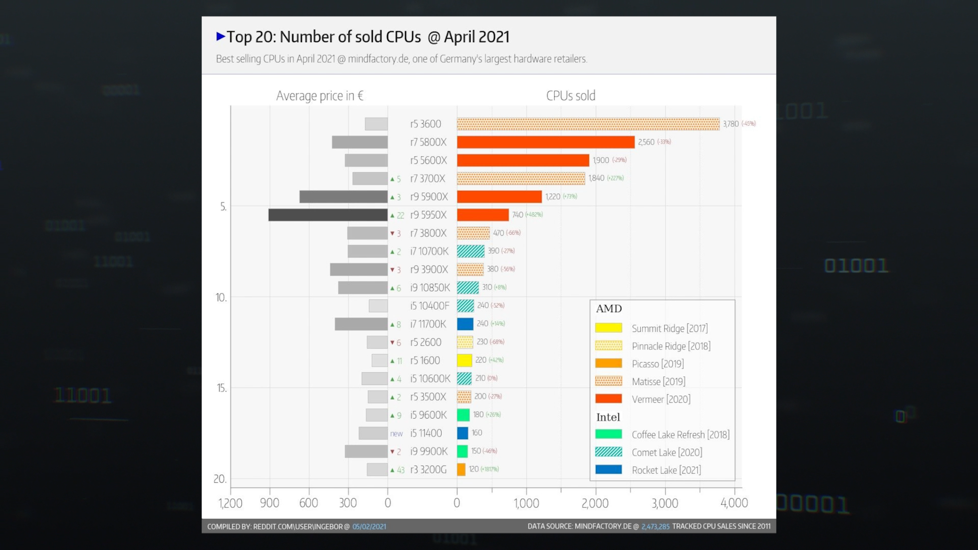The image size is (978, 550).
Task: Click the Summit Ridge [2017] yellow legend swatch
Action: coord(608,328)
